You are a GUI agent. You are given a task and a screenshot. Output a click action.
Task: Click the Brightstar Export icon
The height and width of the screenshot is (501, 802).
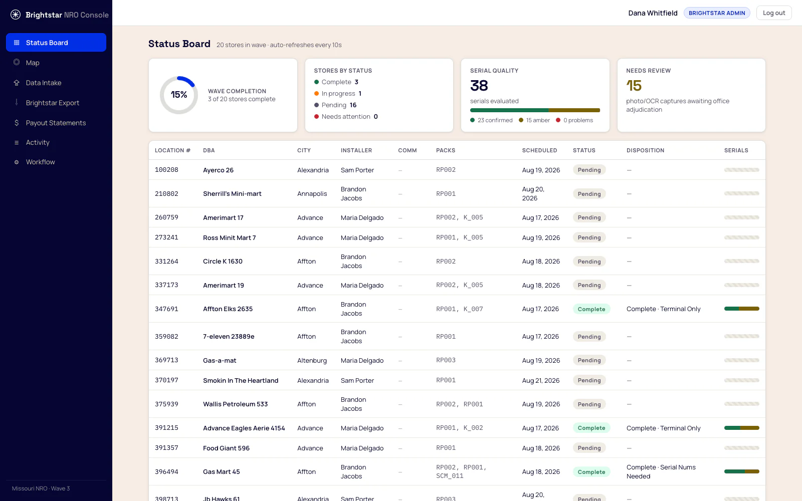(17, 103)
